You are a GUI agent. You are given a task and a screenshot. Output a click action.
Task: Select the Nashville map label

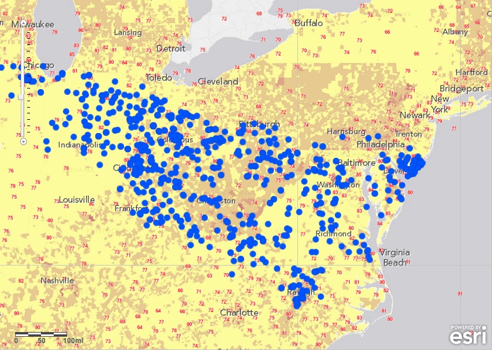click(x=57, y=281)
